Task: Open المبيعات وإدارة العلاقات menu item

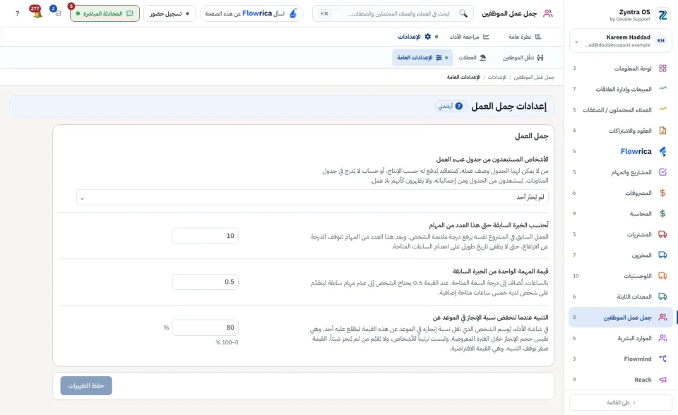Action: click(621, 89)
